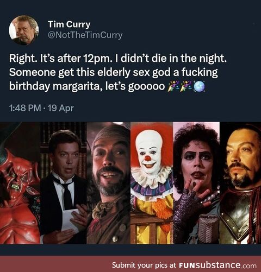This screenshot has width=261, height=272.
Task: Open the round profile avatar photo
Action: tap(24, 30)
